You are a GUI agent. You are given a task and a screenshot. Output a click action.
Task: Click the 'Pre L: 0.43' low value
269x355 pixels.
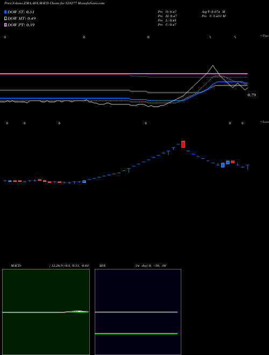coord(167,20)
